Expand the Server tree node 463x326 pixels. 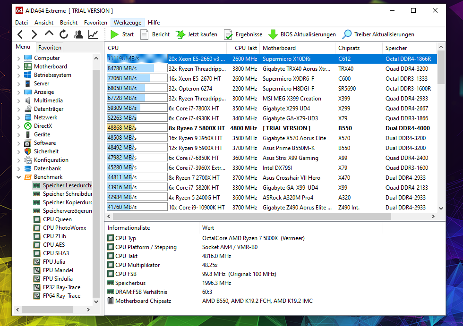pos(18,84)
